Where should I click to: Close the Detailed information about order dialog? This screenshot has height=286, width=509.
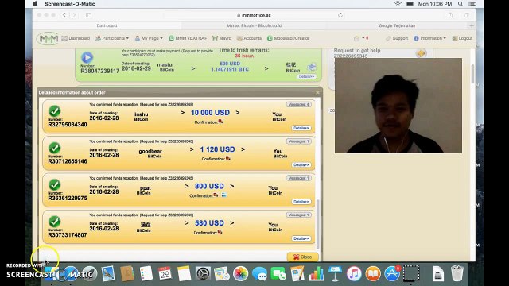point(317,93)
